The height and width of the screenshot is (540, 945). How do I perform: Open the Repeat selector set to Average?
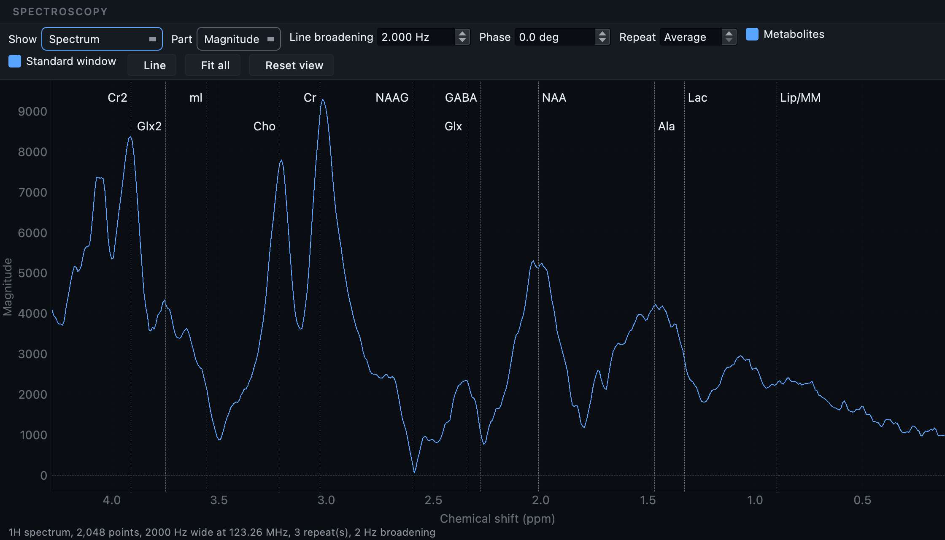[x=691, y=37]
